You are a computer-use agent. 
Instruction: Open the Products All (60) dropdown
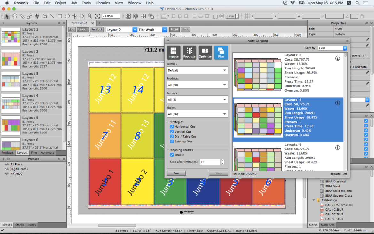[x=197, y=85]
